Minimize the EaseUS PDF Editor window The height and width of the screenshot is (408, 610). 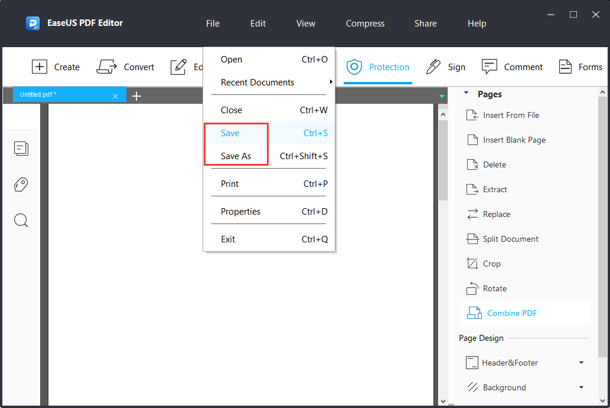(x=551, y=15)
